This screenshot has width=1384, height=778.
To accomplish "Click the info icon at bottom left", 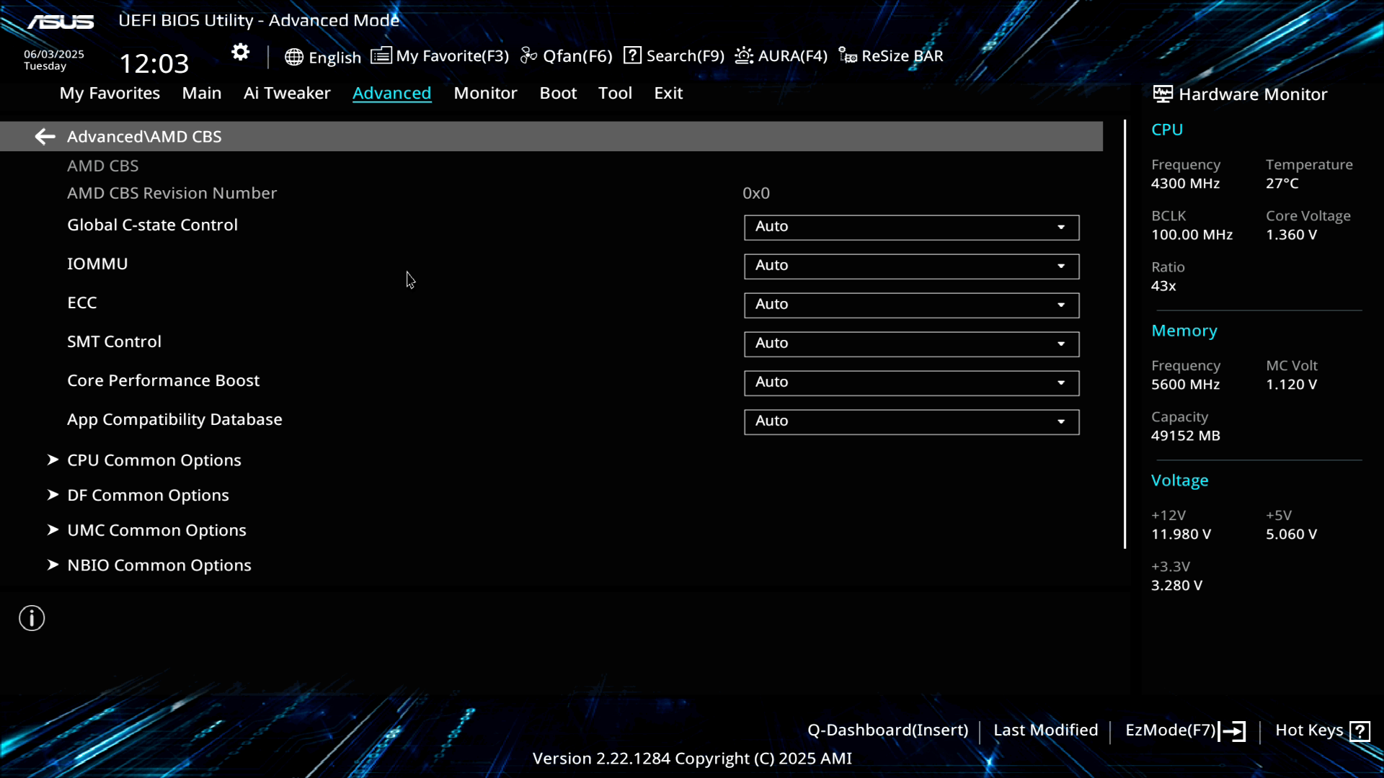I will tap(32, 618).
